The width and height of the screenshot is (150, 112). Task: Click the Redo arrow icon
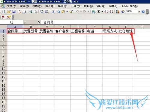coord(85,12)
